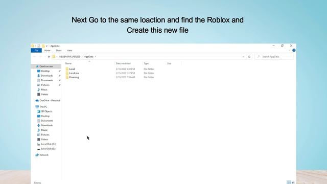Click Roaming row's File folder type text
Viewport: 327px width, 184px height.
[149, 77]
